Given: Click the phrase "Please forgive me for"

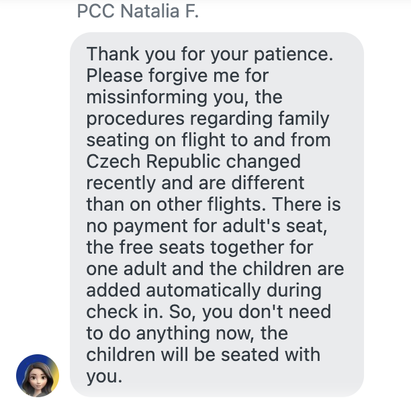Looking at the screenshot, I should (177, 75).
